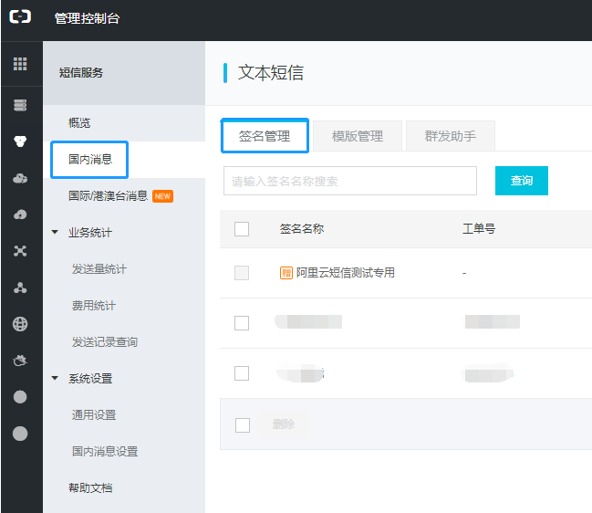Switch to the 签名管理 tab

coord(265,136)
